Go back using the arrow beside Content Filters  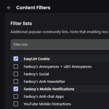(x=9, y=8)
